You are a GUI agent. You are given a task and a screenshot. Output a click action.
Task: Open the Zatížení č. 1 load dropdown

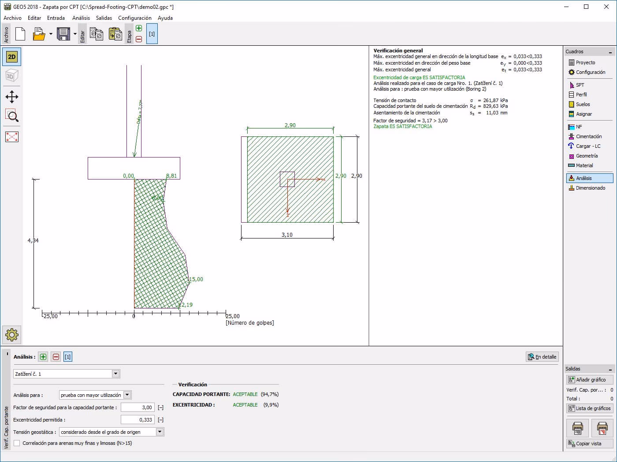(67, 374)
